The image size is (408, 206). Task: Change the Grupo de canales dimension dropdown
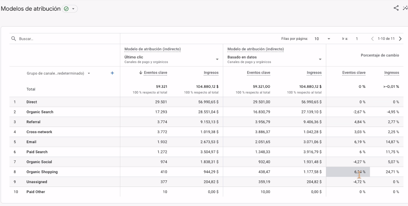point(89,73)
